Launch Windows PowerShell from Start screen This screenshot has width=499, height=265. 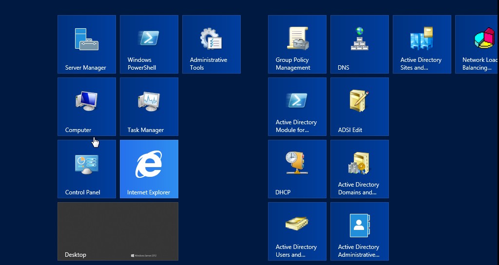pos(149,44)
